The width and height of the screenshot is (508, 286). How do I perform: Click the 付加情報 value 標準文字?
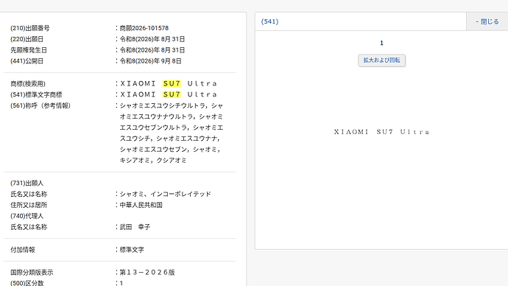click(x=132, y=250)
